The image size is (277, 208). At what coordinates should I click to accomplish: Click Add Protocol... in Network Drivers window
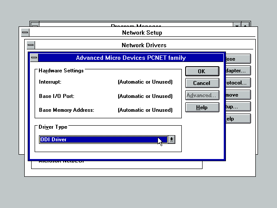[x=238, y=83]
